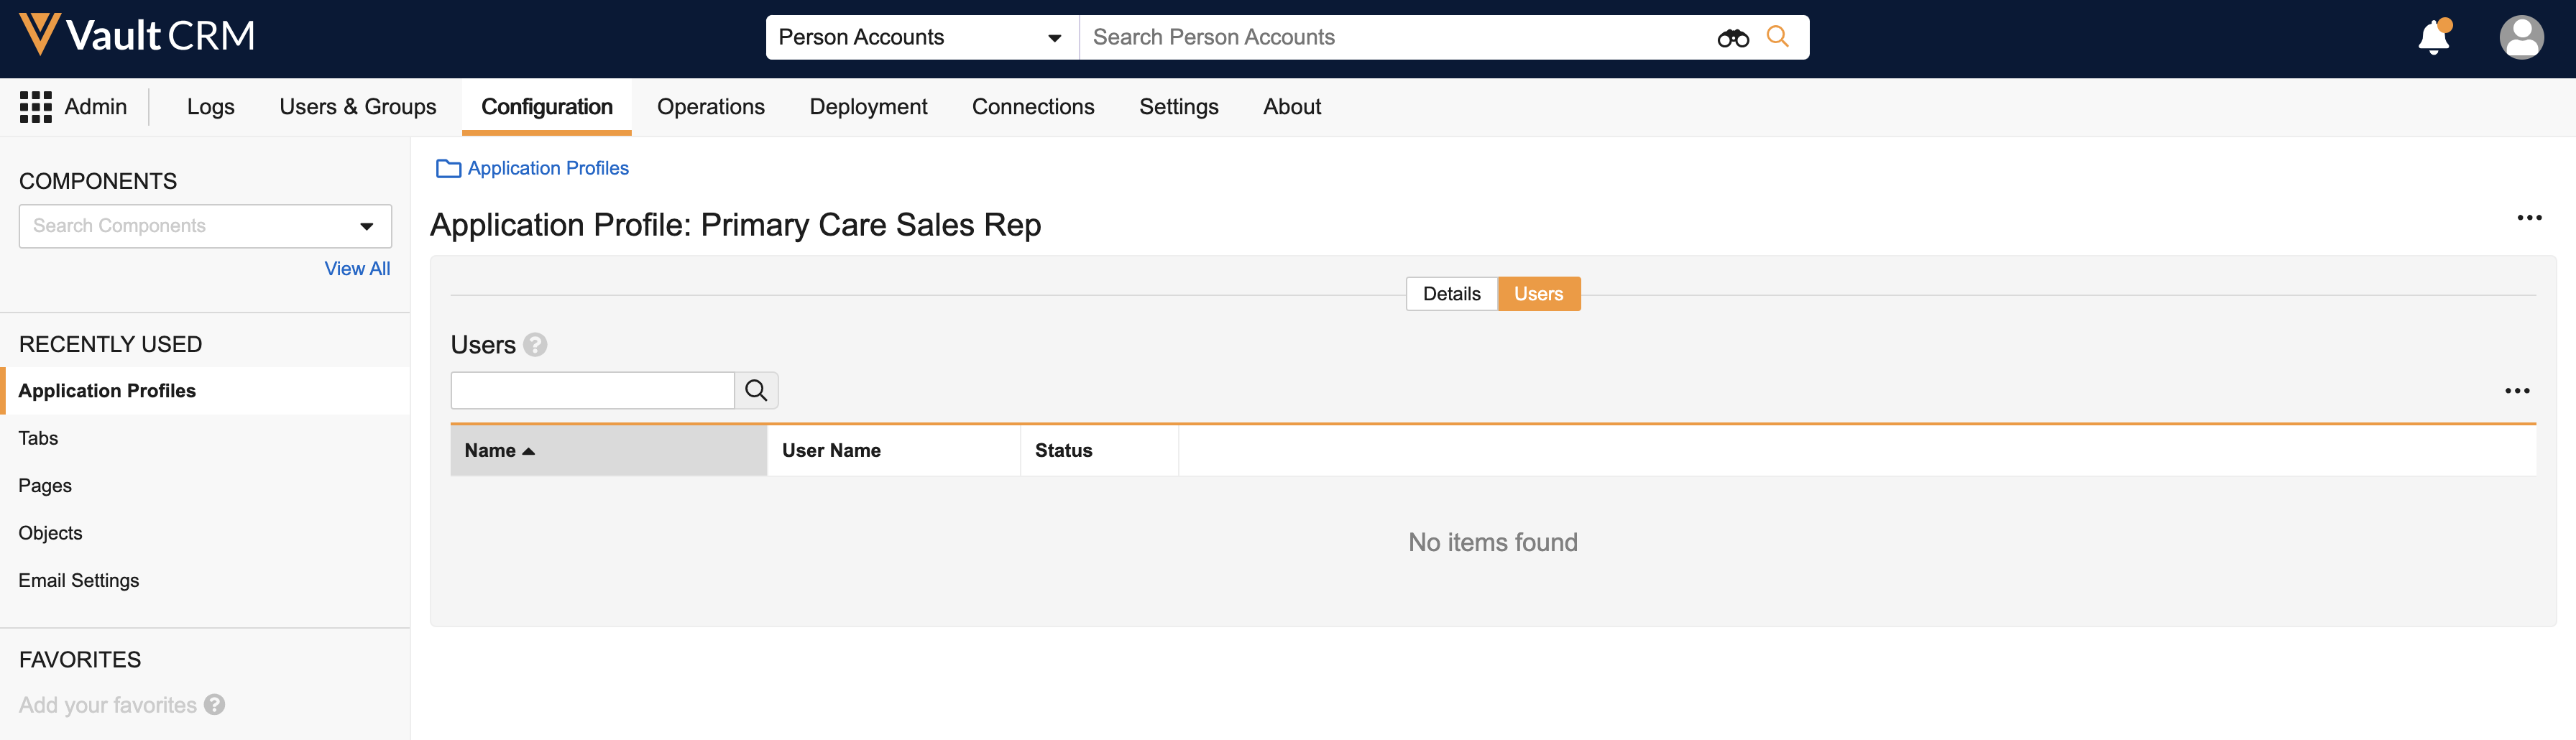Viewport: 2576px width, 740px height.
Task: Switch to the Details toggle view
Action: point(1451,294)
